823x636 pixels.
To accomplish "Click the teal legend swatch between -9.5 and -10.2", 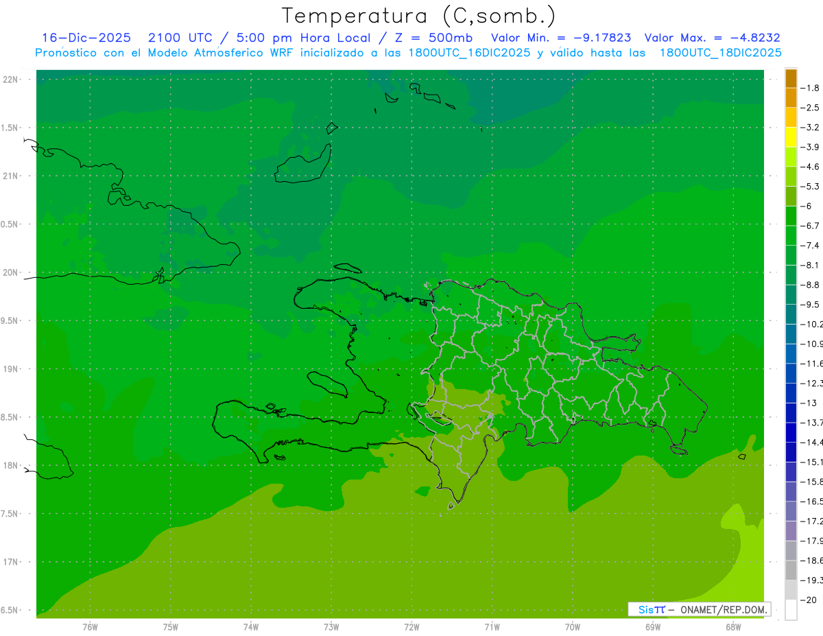I will pyautogui.click(x=791, y=314).
